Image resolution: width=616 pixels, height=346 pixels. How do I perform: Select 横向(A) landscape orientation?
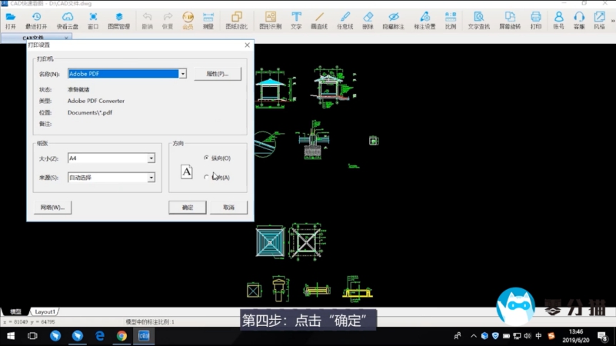(207, 178)
